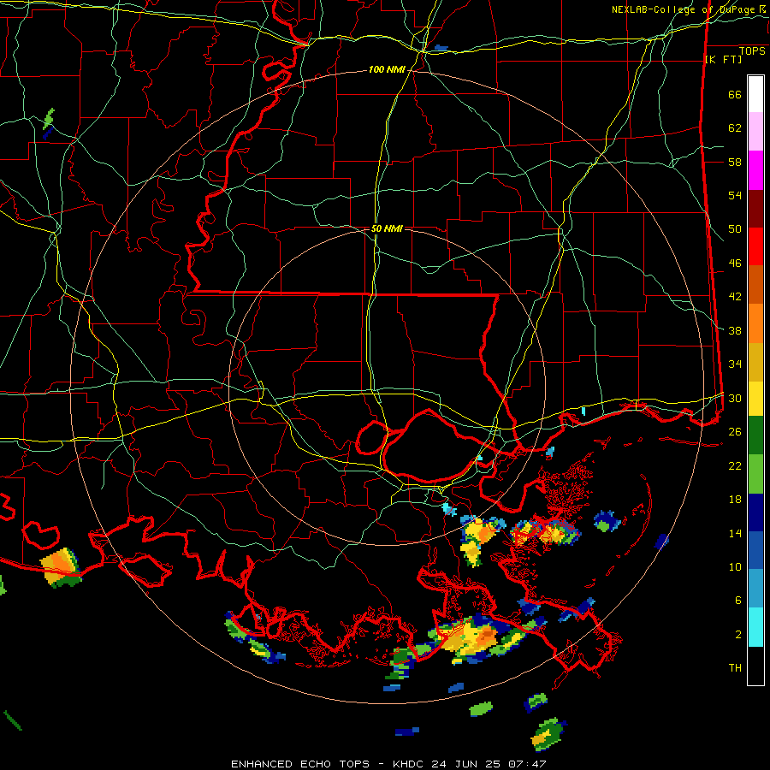This screenshot has height=770, width=770.
Task: Click the orange-yellow storm cell near the western coastline
Action: (61, 568)
